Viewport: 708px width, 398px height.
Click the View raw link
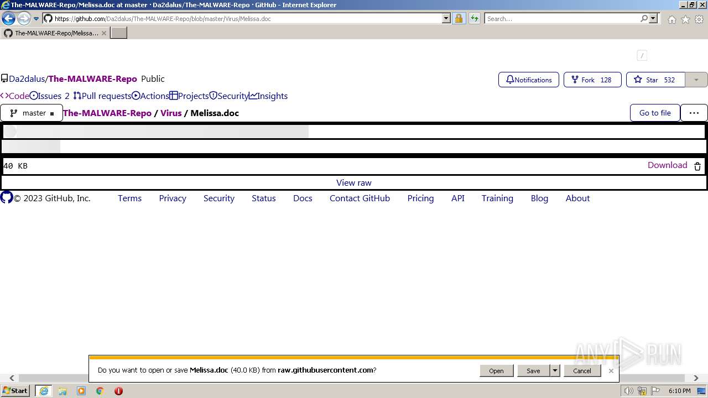[354, 183]
